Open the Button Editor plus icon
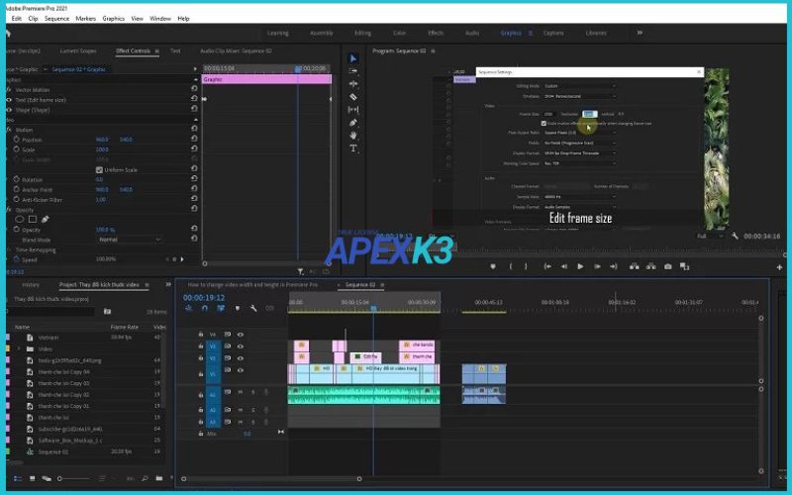The width and height of the screenshot is (792, 495). click(x=779, y=267)
